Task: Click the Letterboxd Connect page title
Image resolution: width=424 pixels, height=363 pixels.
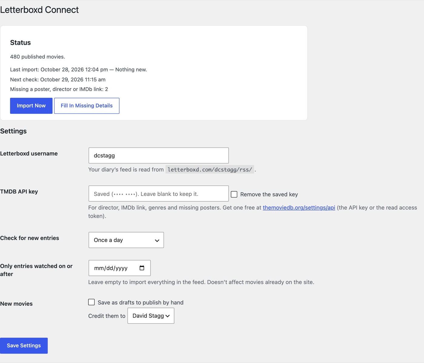Action: (x=39, y=10)
